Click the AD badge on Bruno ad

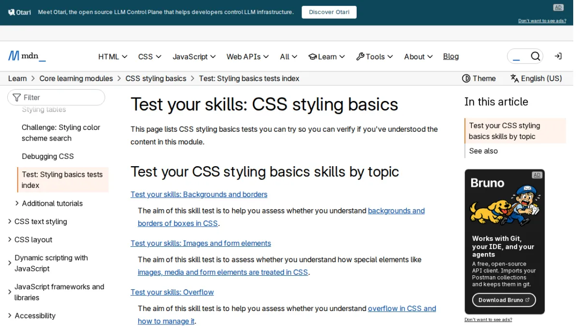pos(536,175)
